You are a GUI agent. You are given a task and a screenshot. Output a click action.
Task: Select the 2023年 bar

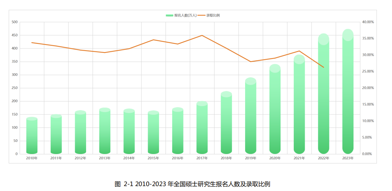pyautogui.click(x=348, y=94)
